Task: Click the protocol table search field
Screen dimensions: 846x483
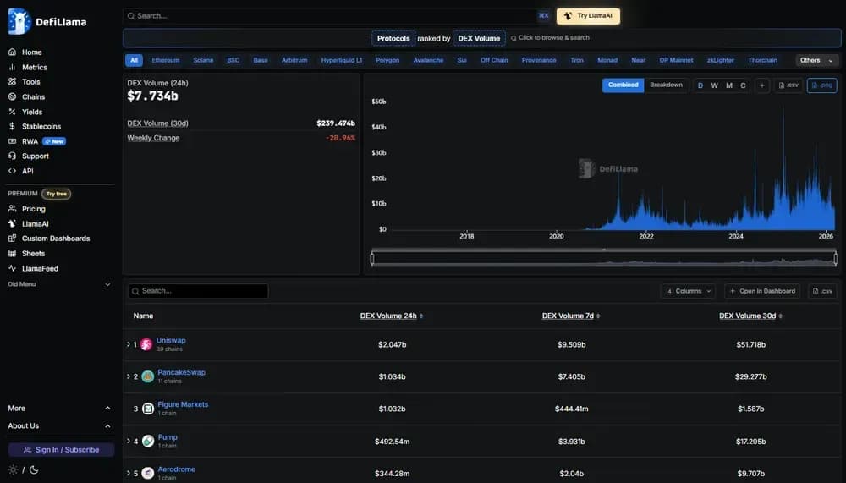Action: click(x=199, y=291)
